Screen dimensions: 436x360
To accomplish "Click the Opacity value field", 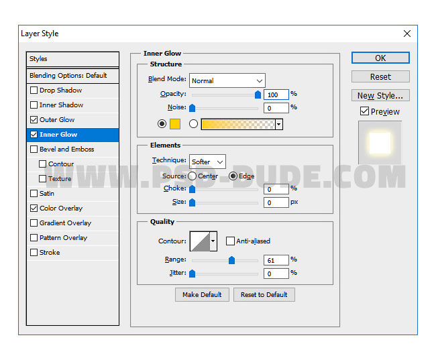I will (x=276, y=95).
